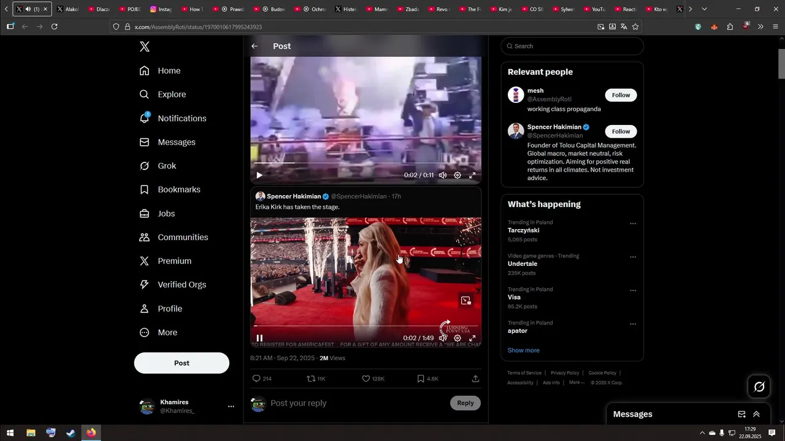Viewport: 785px width, 441px height.
Task: Open options for Tarczyński trend
Action: coord(633,224)
